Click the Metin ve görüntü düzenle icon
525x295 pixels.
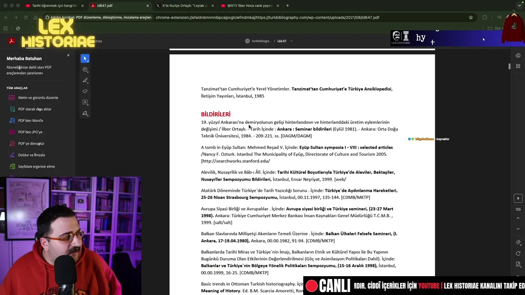(12, 98)
